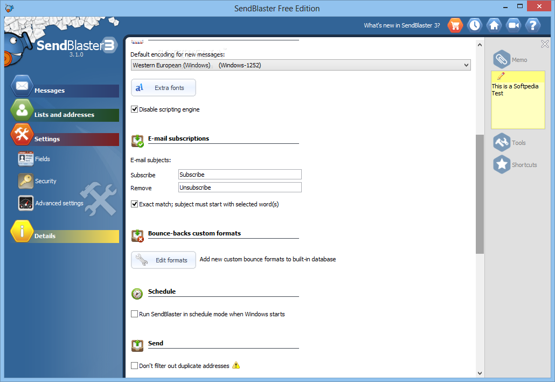Viewport: 555px width, 382px height.
Task: Click the Security key icon
Action: point(26,181)
